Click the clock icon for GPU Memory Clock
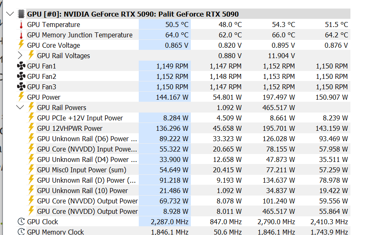Image resolution: width=380 pixels, height=235 pixels. coord(21,232)
